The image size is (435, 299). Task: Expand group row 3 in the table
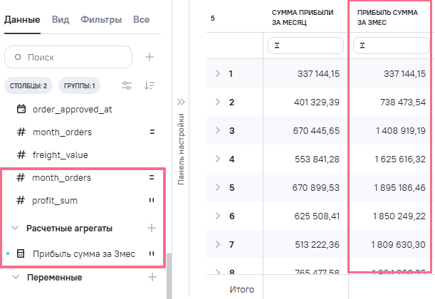218,130
